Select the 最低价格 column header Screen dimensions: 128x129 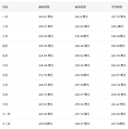(44, 7)
